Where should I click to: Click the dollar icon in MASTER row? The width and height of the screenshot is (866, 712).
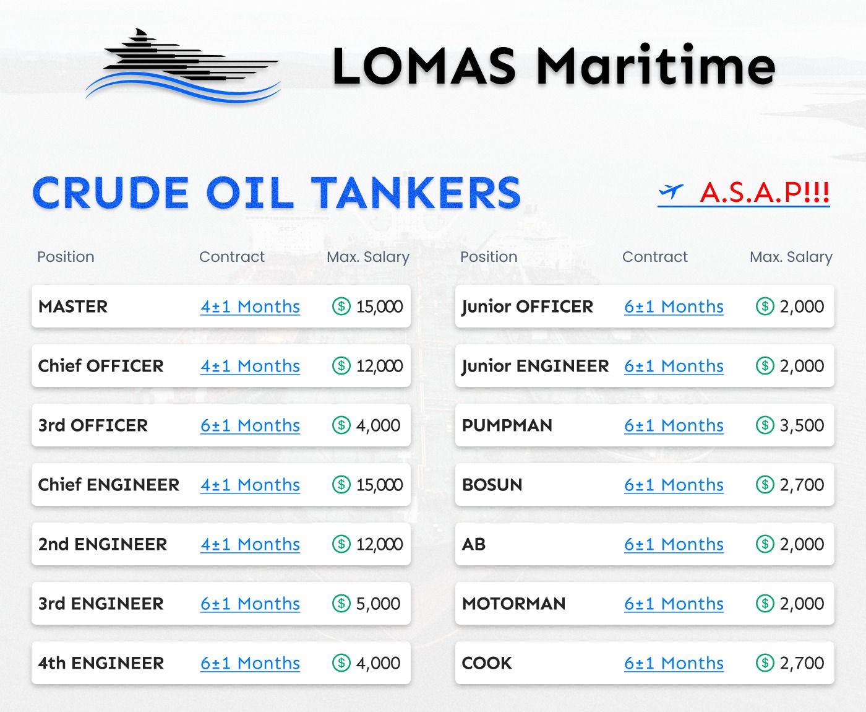tap(341, 306)
